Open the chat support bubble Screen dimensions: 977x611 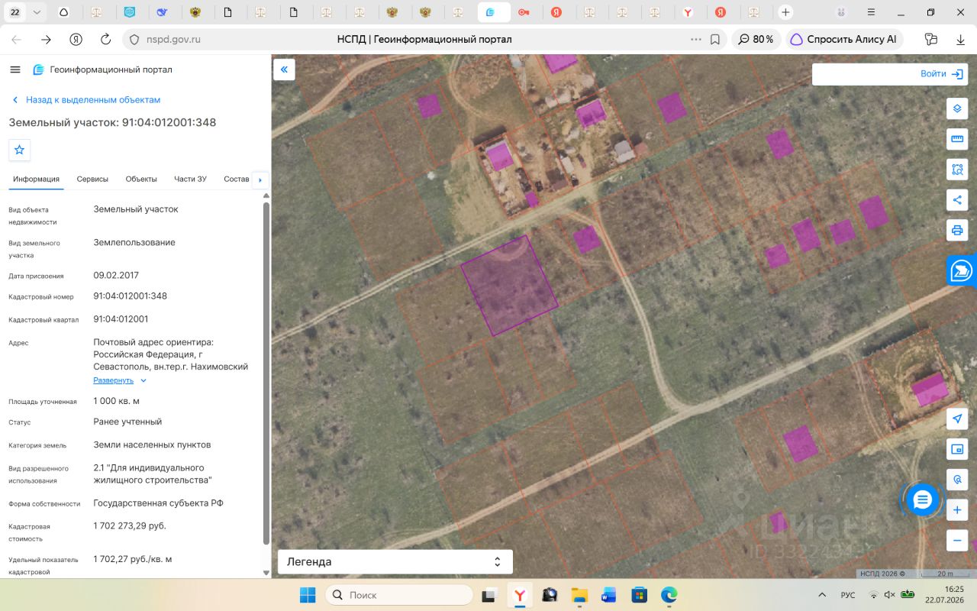click(923, 500)
